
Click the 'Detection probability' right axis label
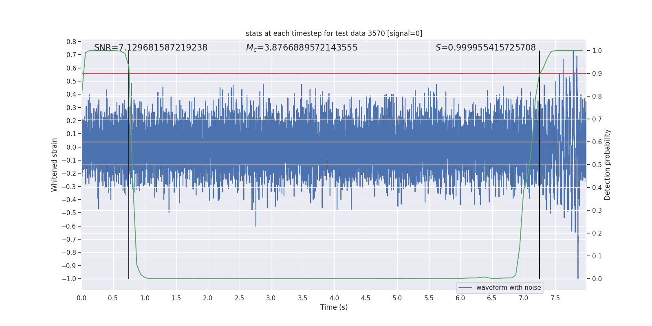point(607,165)
